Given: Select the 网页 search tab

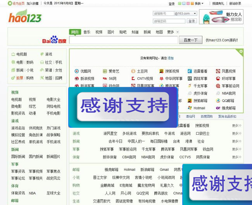Looking at the screenshot, I should pos(75,32).
